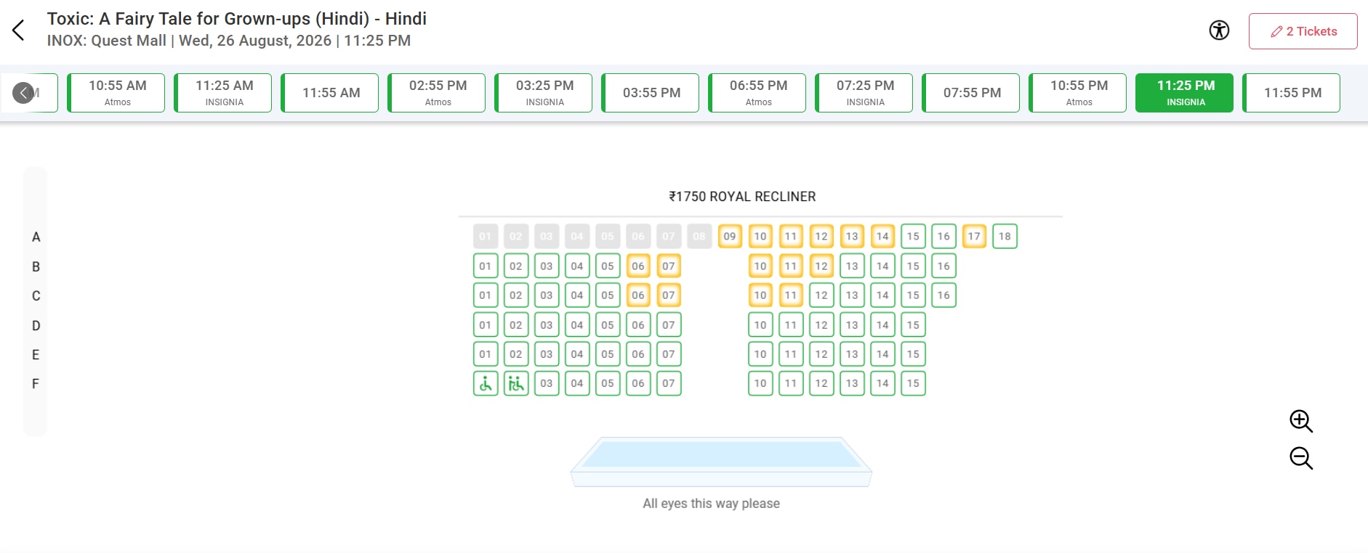Select the wheelchair companion seat in row F
1368x553 pixels.
pos(516,383)
